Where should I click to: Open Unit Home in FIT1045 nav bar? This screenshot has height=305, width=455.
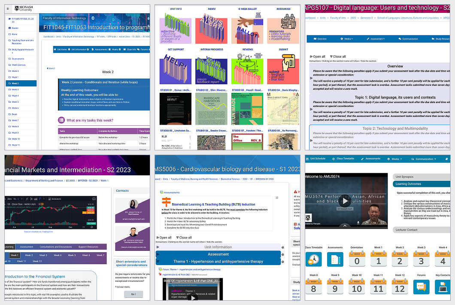point(60,49)
